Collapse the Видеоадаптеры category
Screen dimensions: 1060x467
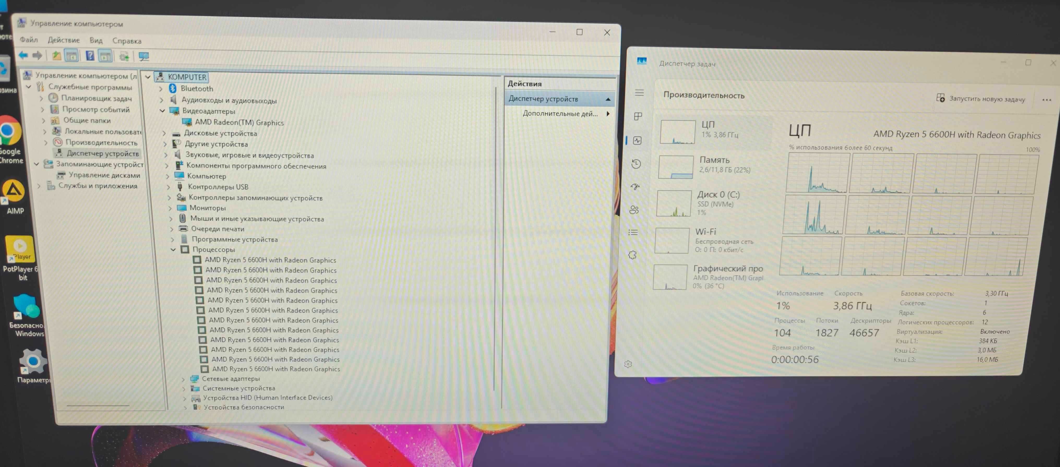163,111
